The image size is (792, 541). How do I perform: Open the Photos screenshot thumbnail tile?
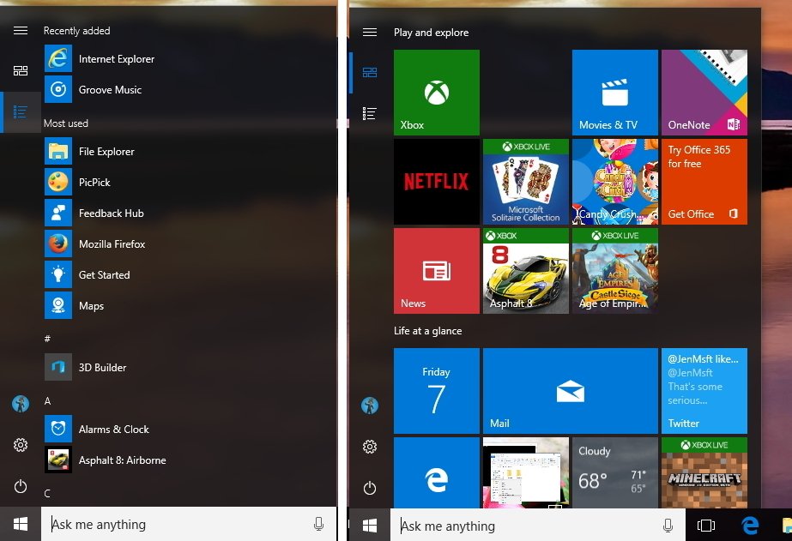[526, 473]
